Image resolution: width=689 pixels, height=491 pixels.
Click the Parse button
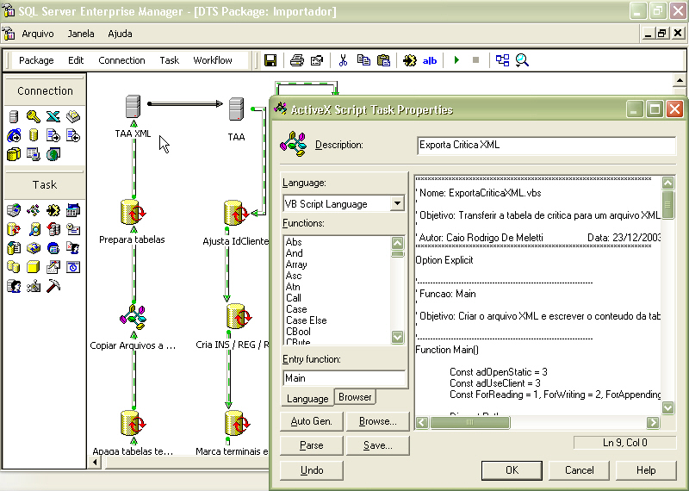(312, 445)
